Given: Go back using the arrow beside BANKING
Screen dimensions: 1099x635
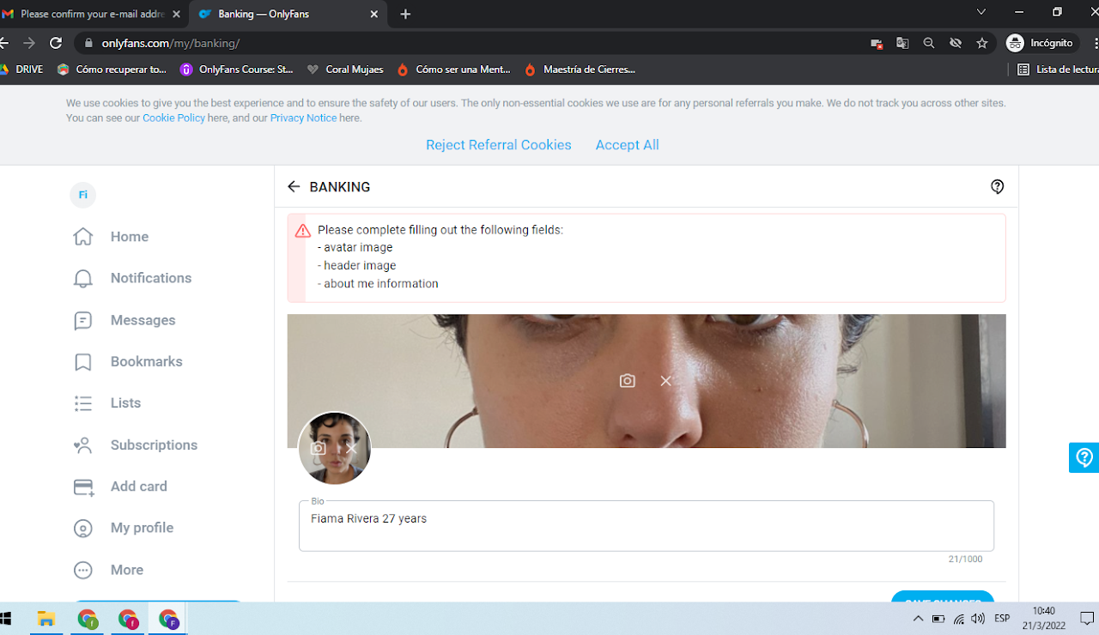Looking at the screenshot, I should coord(294,186).
